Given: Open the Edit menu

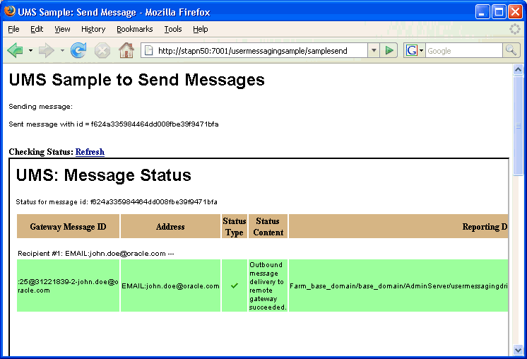Looking at the screenshot, I should 37,29.
